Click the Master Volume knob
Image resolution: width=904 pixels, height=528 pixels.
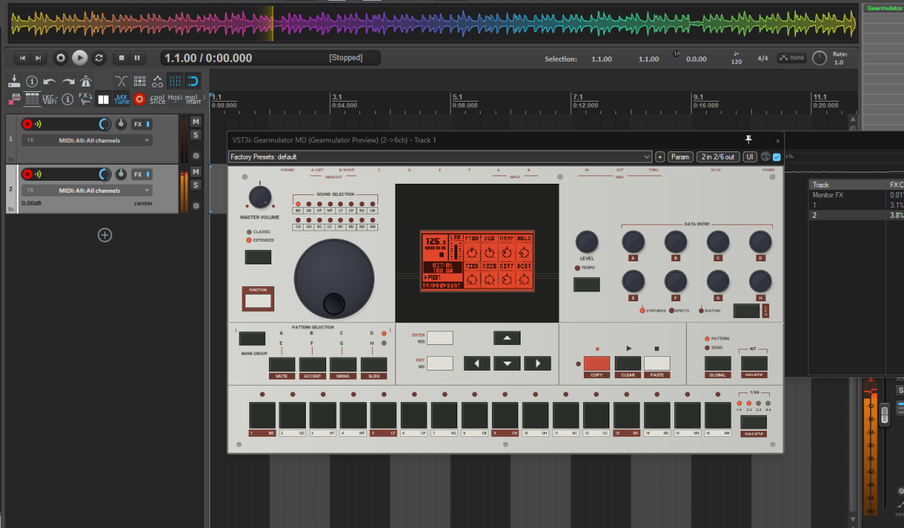(259, 197)
